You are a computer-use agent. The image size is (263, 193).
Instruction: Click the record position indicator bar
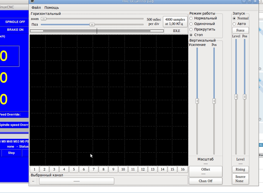pos(97,31)
